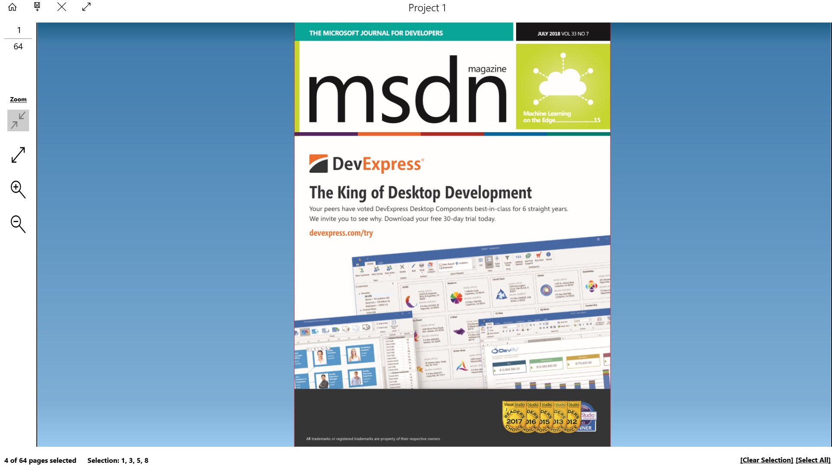
Task: Click the [Select All] link
Action: tap(813, 460)
